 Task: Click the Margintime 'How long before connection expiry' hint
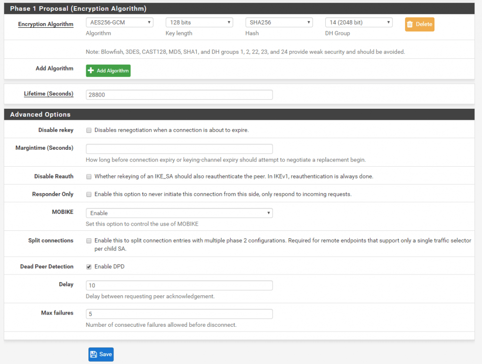click(x=226, y=160)
